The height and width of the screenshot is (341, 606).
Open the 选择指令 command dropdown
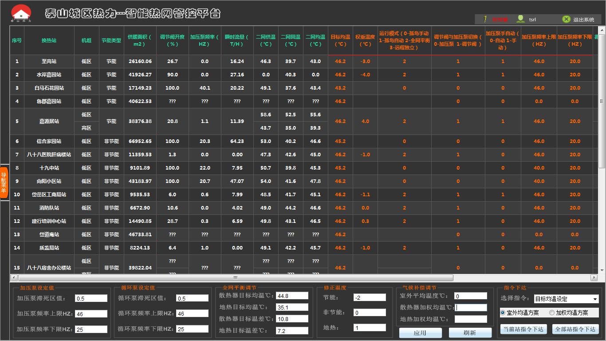pos(595,299)
